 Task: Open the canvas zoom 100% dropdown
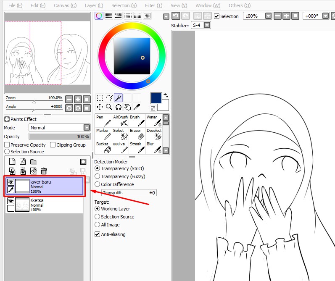pyautogui.click(x=268, y=16)
